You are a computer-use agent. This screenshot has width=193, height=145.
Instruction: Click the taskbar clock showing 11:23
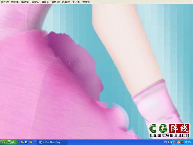[x=188, y=142]
